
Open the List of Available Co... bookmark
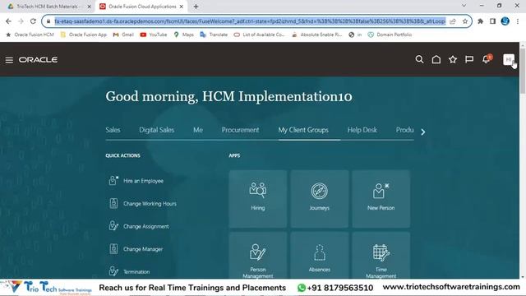[x=260, y=35]
